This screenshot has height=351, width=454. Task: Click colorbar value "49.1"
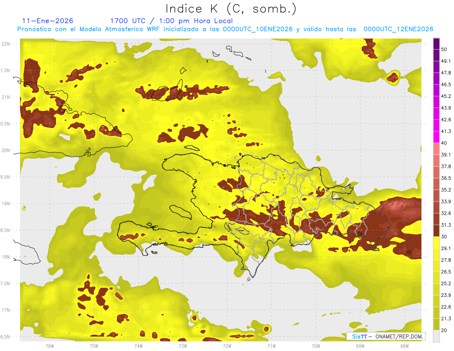point(446,61)
